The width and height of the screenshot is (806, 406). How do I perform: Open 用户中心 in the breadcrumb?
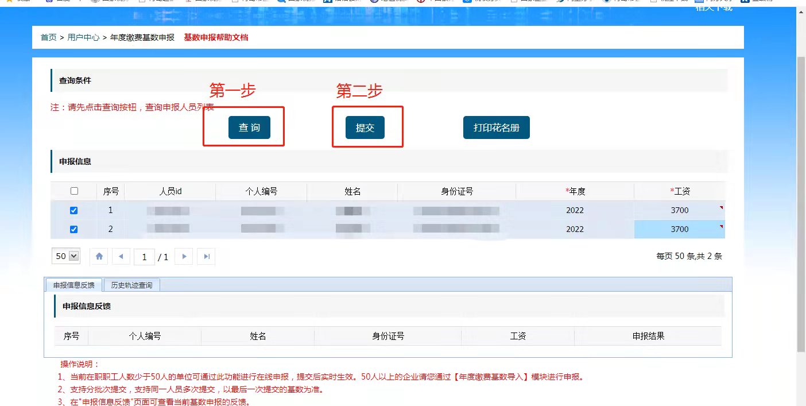(x=83, y=37)
